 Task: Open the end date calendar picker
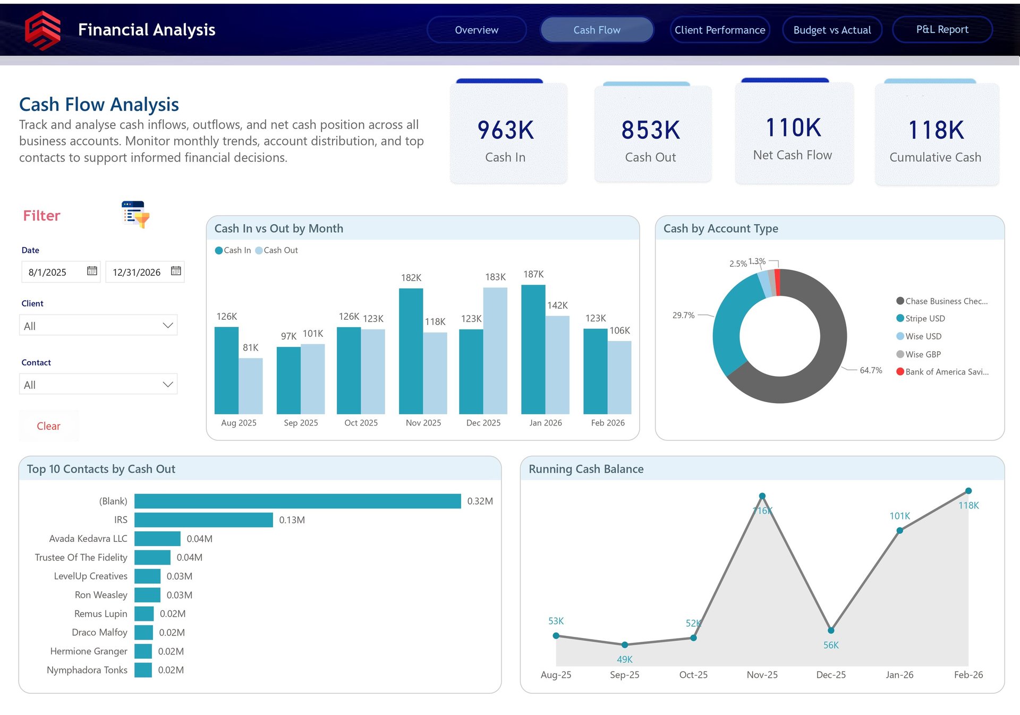tap(176, 271)
